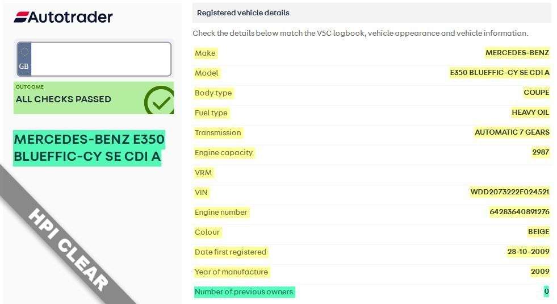Click the Autotrader logo
This screenshot has height=304, width=557.
coord(63,17)
